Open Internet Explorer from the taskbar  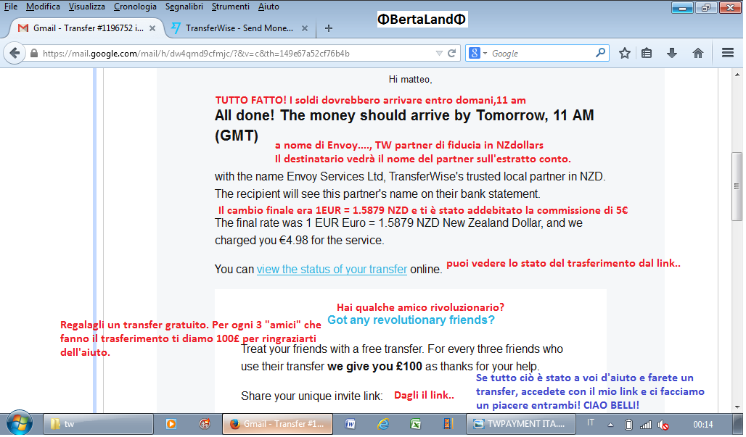coord(383,424)
